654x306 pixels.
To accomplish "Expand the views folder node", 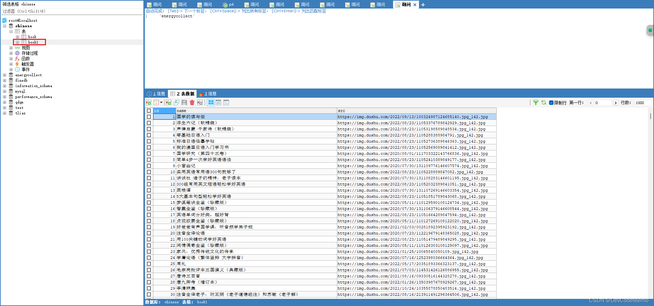I will pos(11,48).
